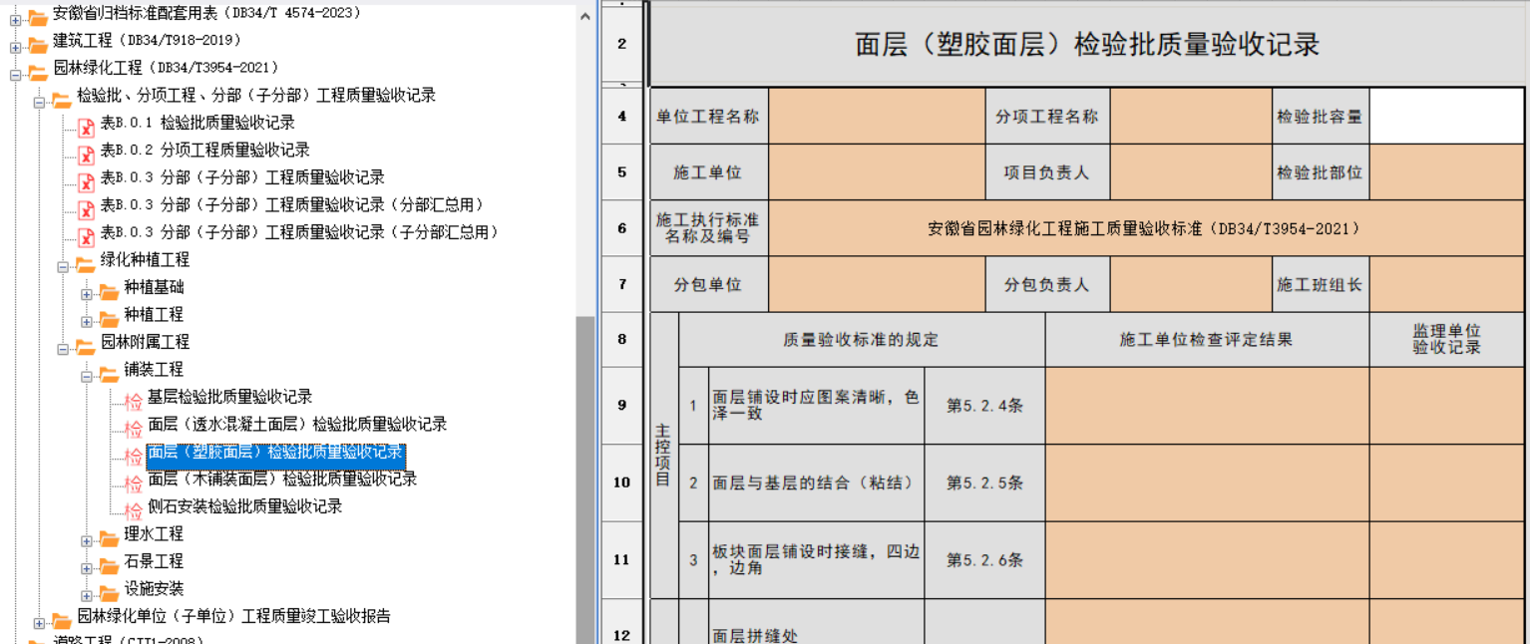Image resolution: width=1530 pixels, height=644 pixels.
Task: Click the 第5.2.4条 clause cell
Action: click(984, 406)
